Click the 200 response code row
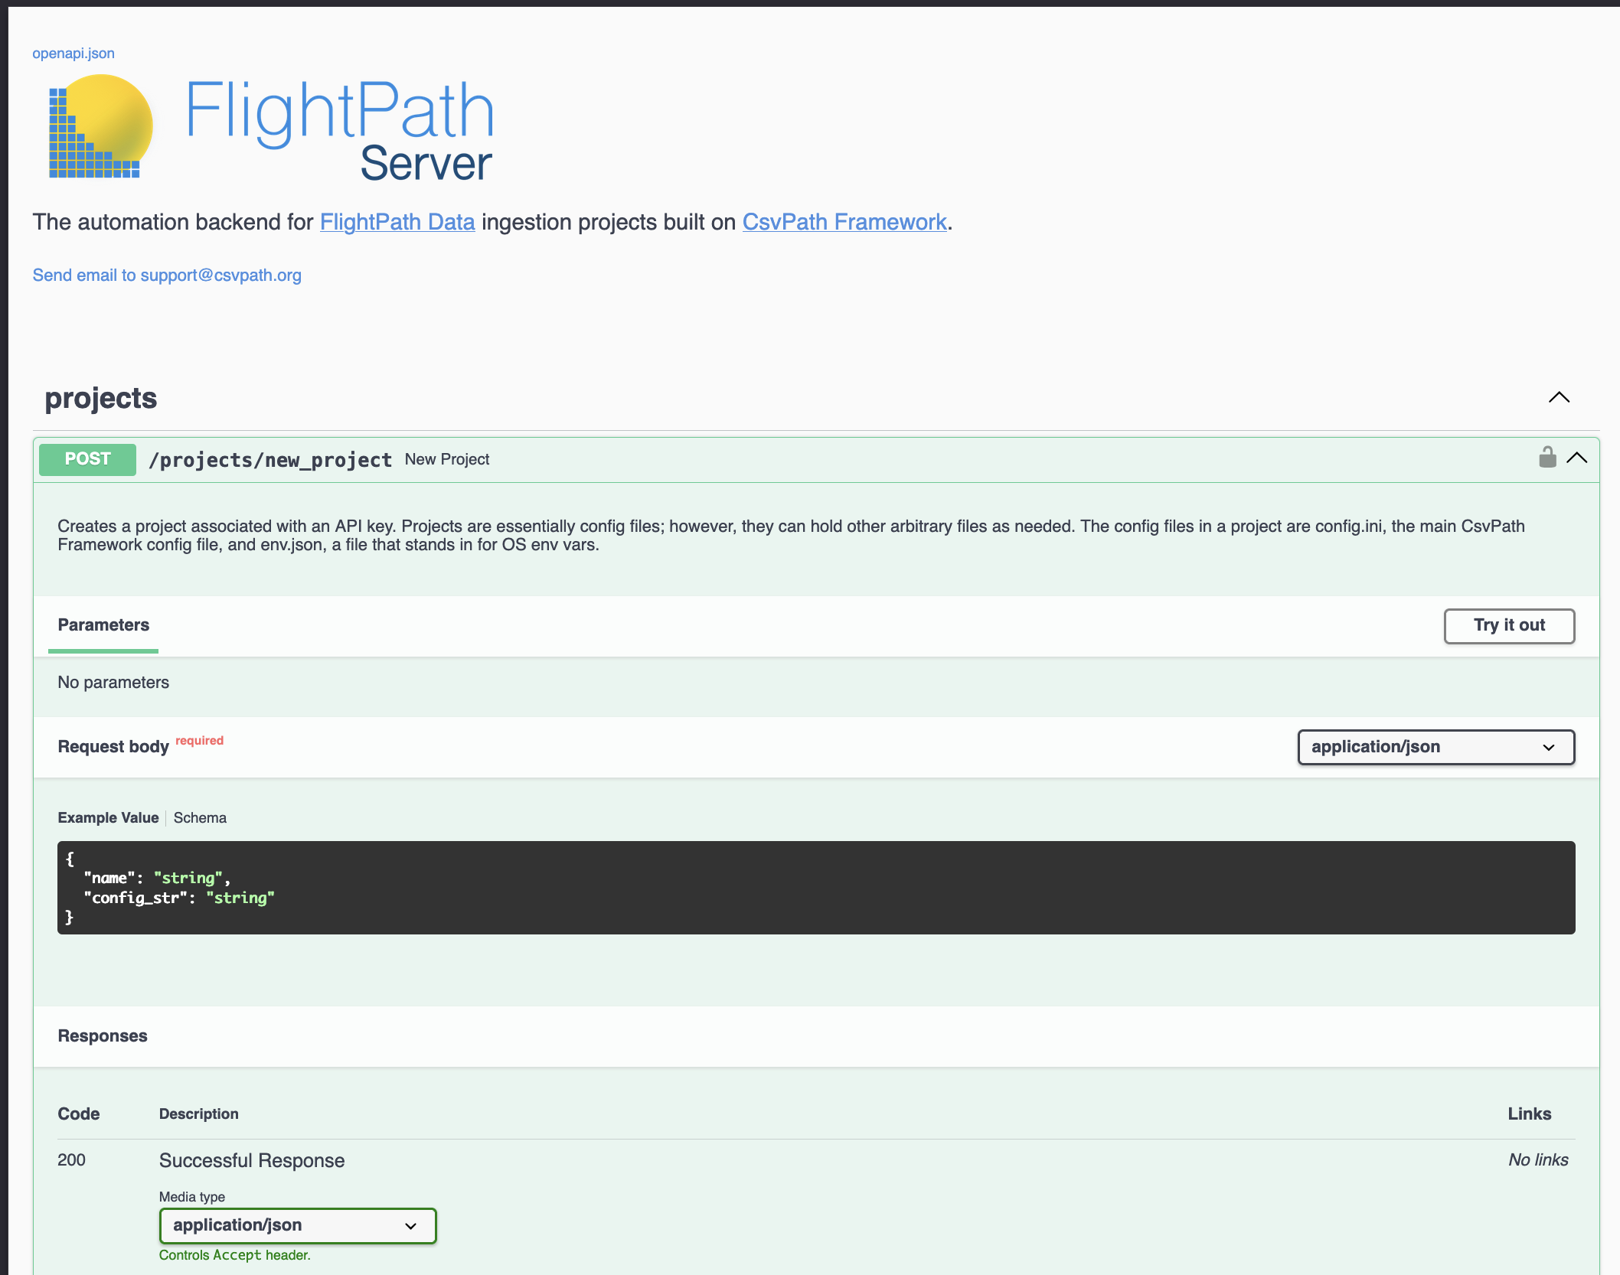 (71, 1160)
